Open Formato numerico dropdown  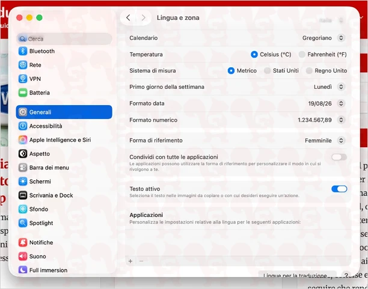(x=341, y=120)
